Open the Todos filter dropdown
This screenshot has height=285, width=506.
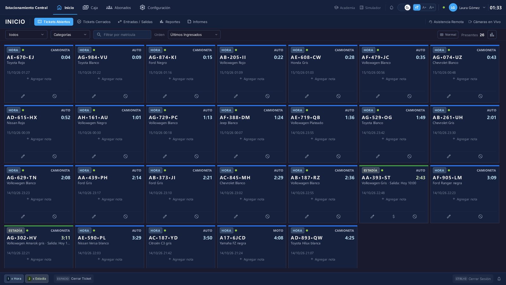26,35
